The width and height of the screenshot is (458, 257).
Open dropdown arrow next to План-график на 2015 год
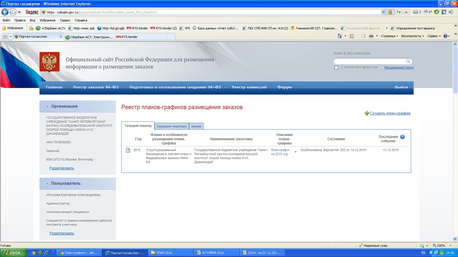[x=296, y=152]
